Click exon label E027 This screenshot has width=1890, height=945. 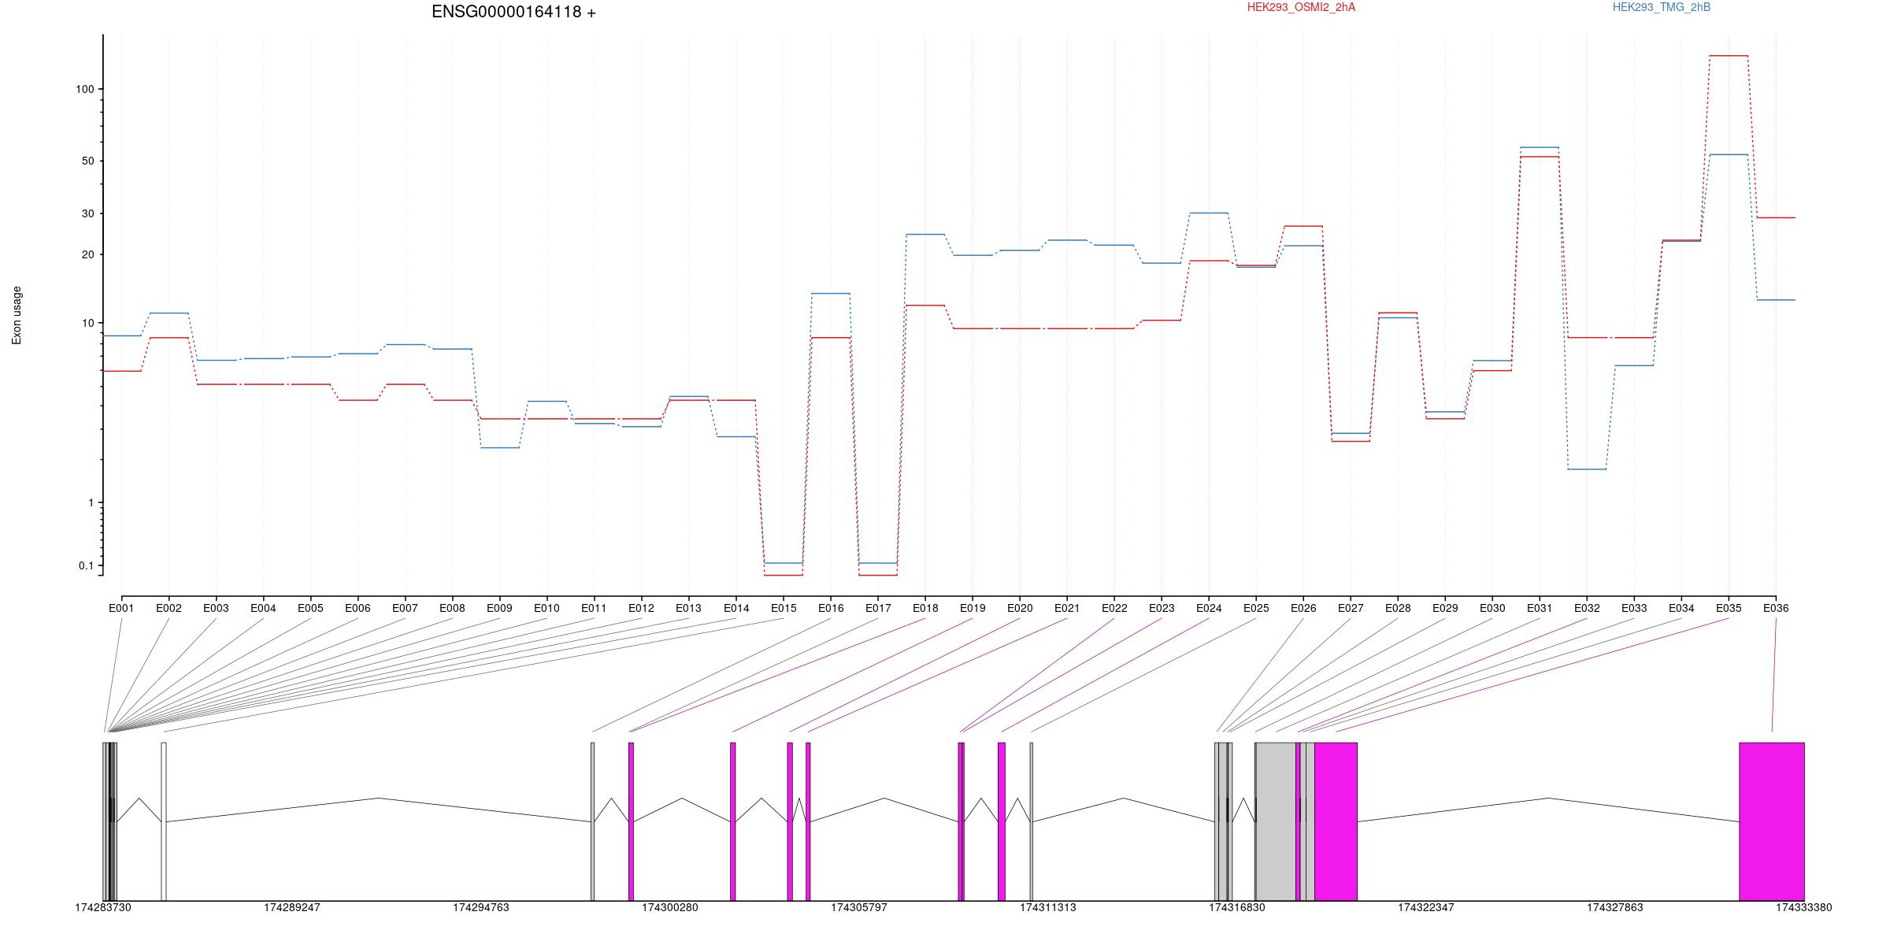pyautogui.click(x=1351, y=608)
